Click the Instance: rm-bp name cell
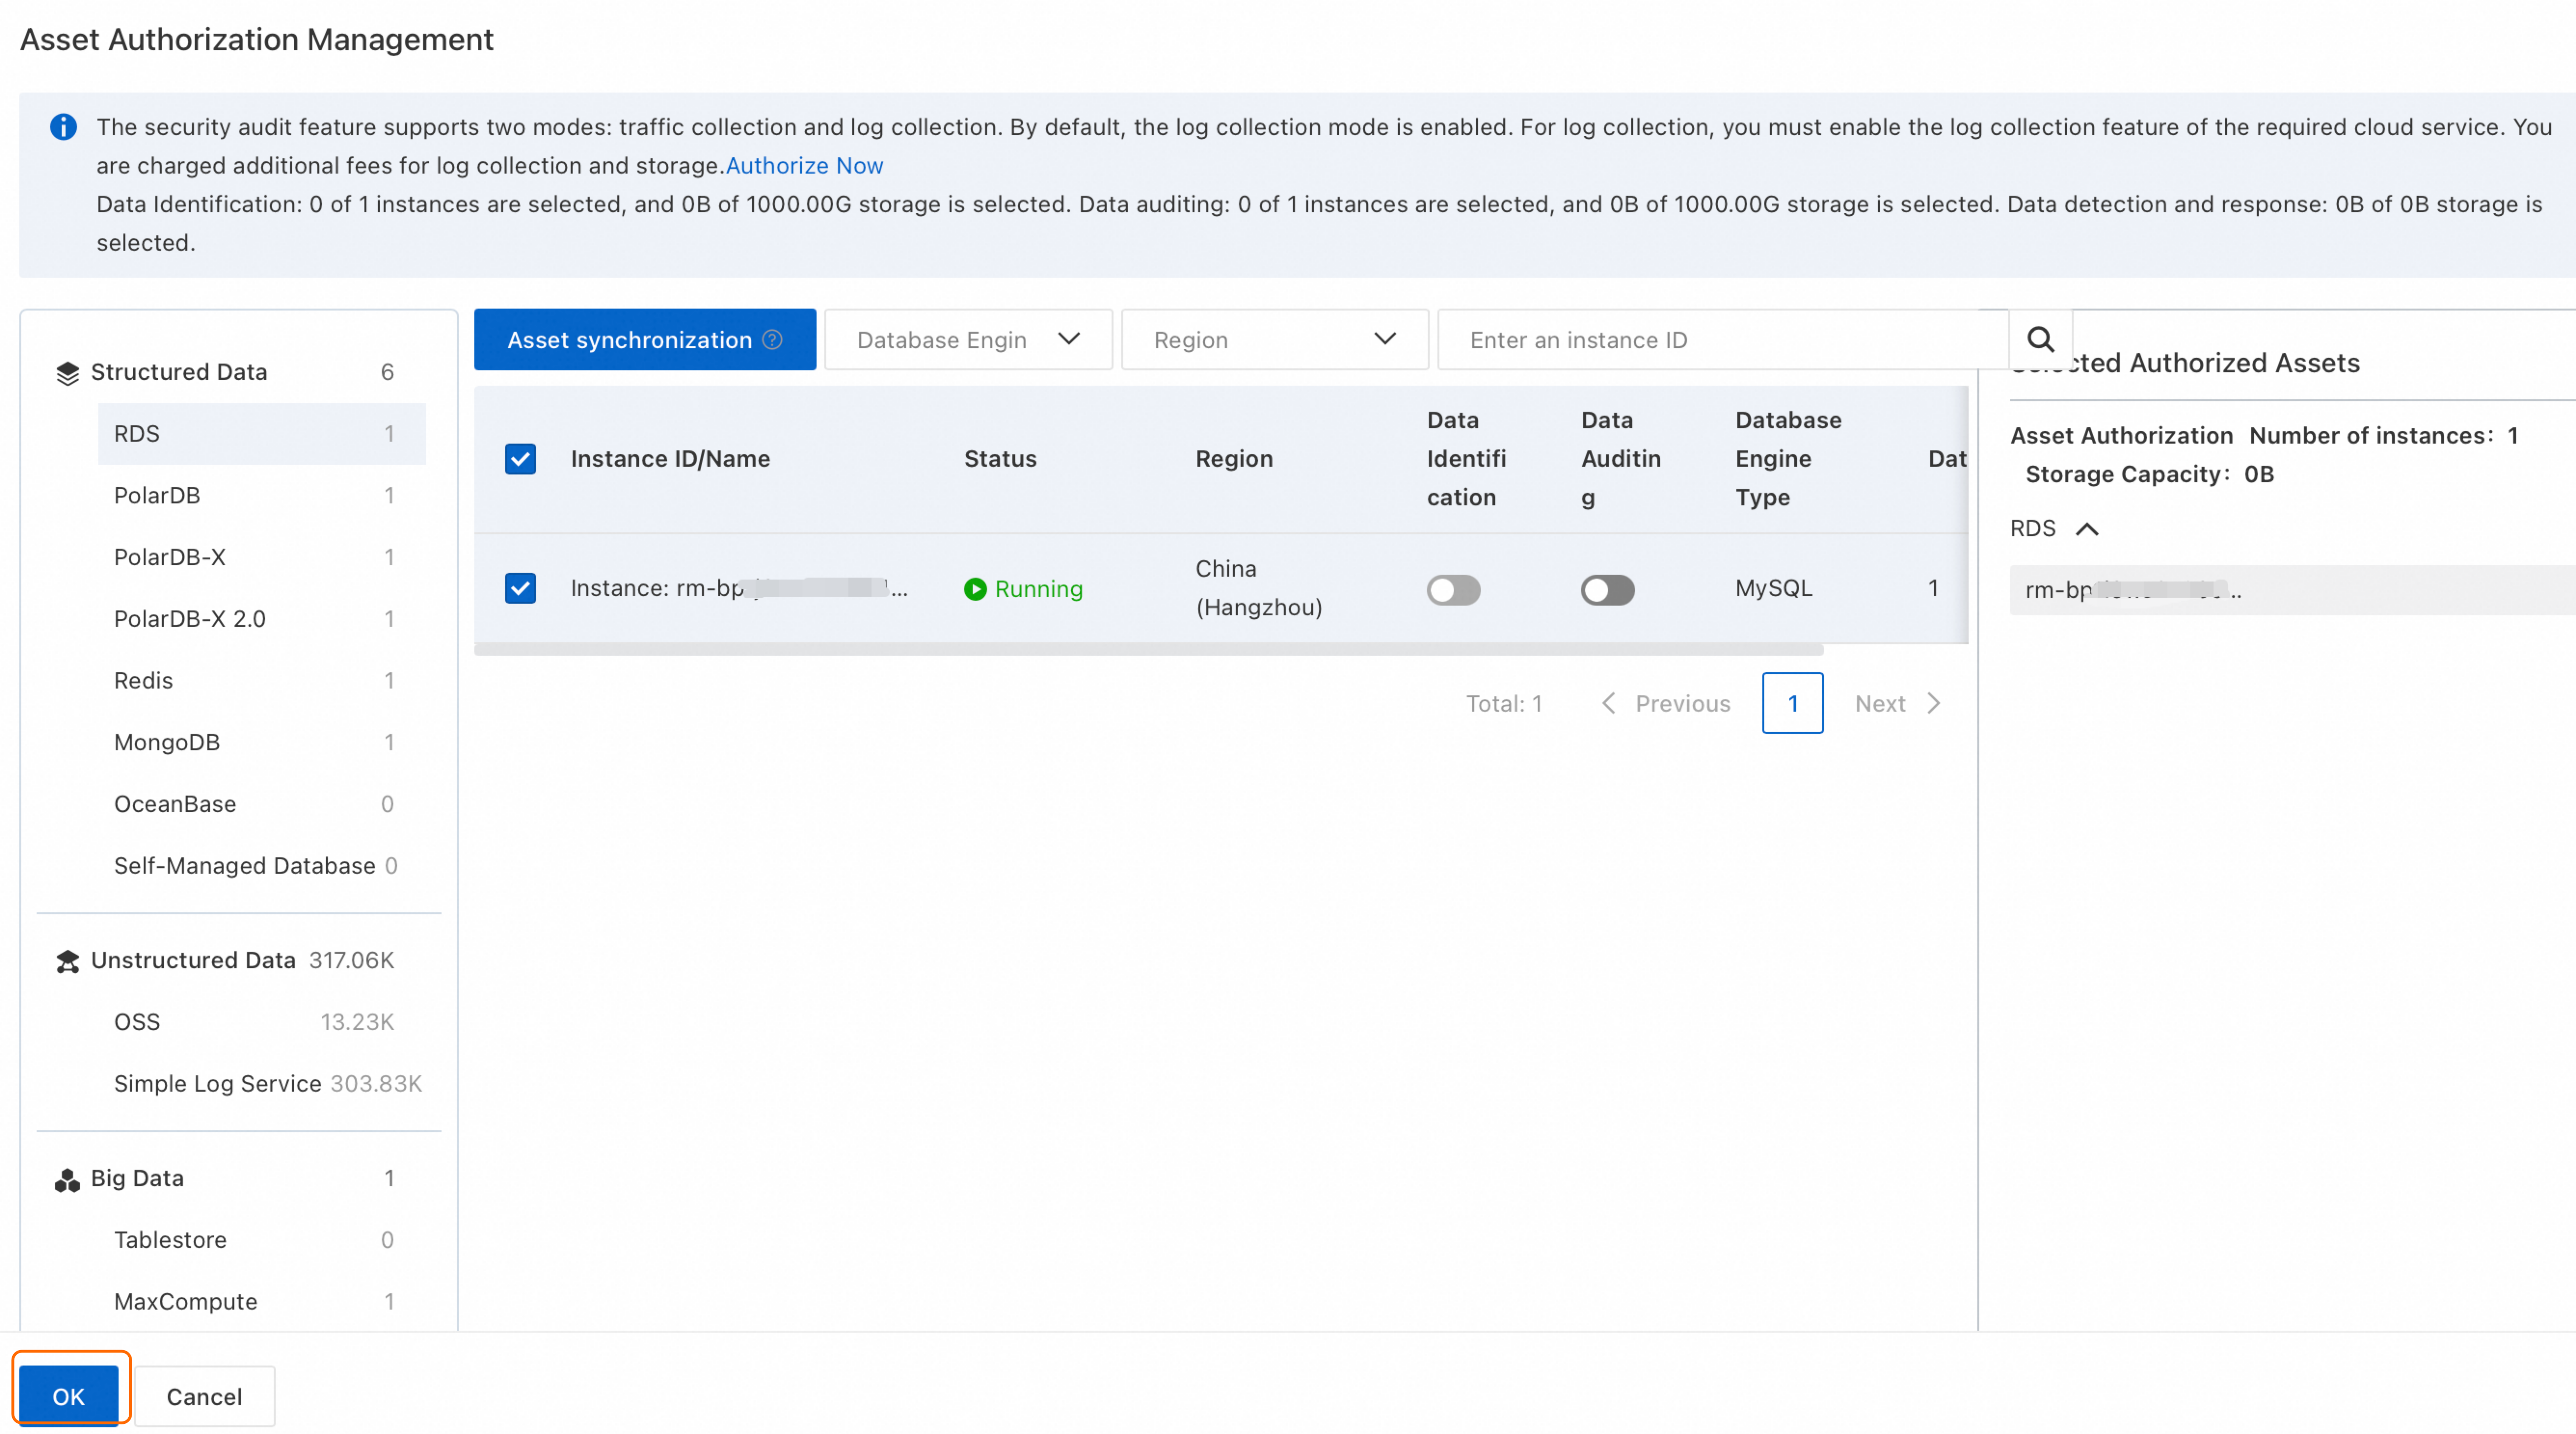 tap(739, 588)
